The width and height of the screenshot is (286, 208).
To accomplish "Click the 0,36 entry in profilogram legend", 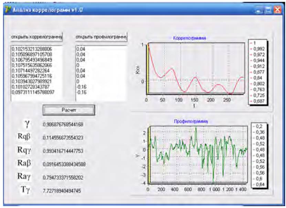I will (x=261, y=132).
